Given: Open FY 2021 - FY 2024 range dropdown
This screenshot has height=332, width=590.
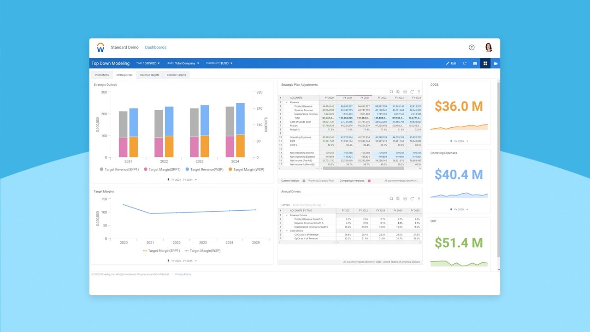Looking at the screenshot, I should pos(182,180).
